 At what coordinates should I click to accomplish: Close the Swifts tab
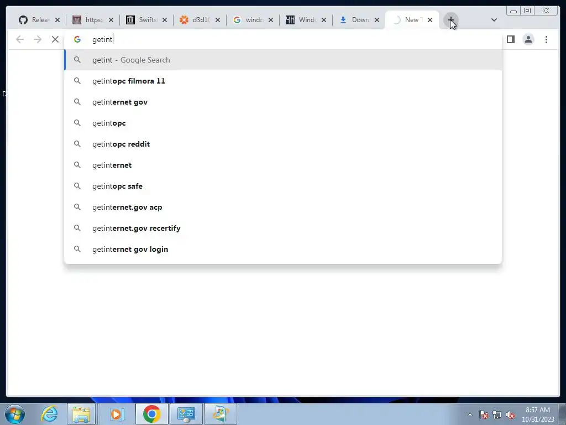165,20
